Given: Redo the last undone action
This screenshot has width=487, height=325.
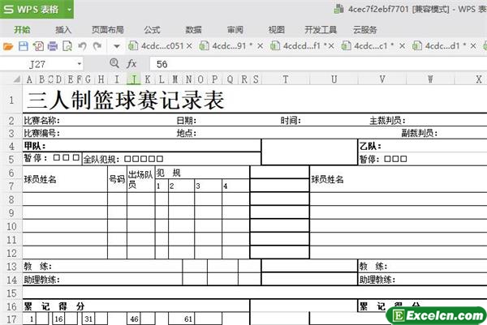Looking at the screenshot, I should [x=97, y=46].
